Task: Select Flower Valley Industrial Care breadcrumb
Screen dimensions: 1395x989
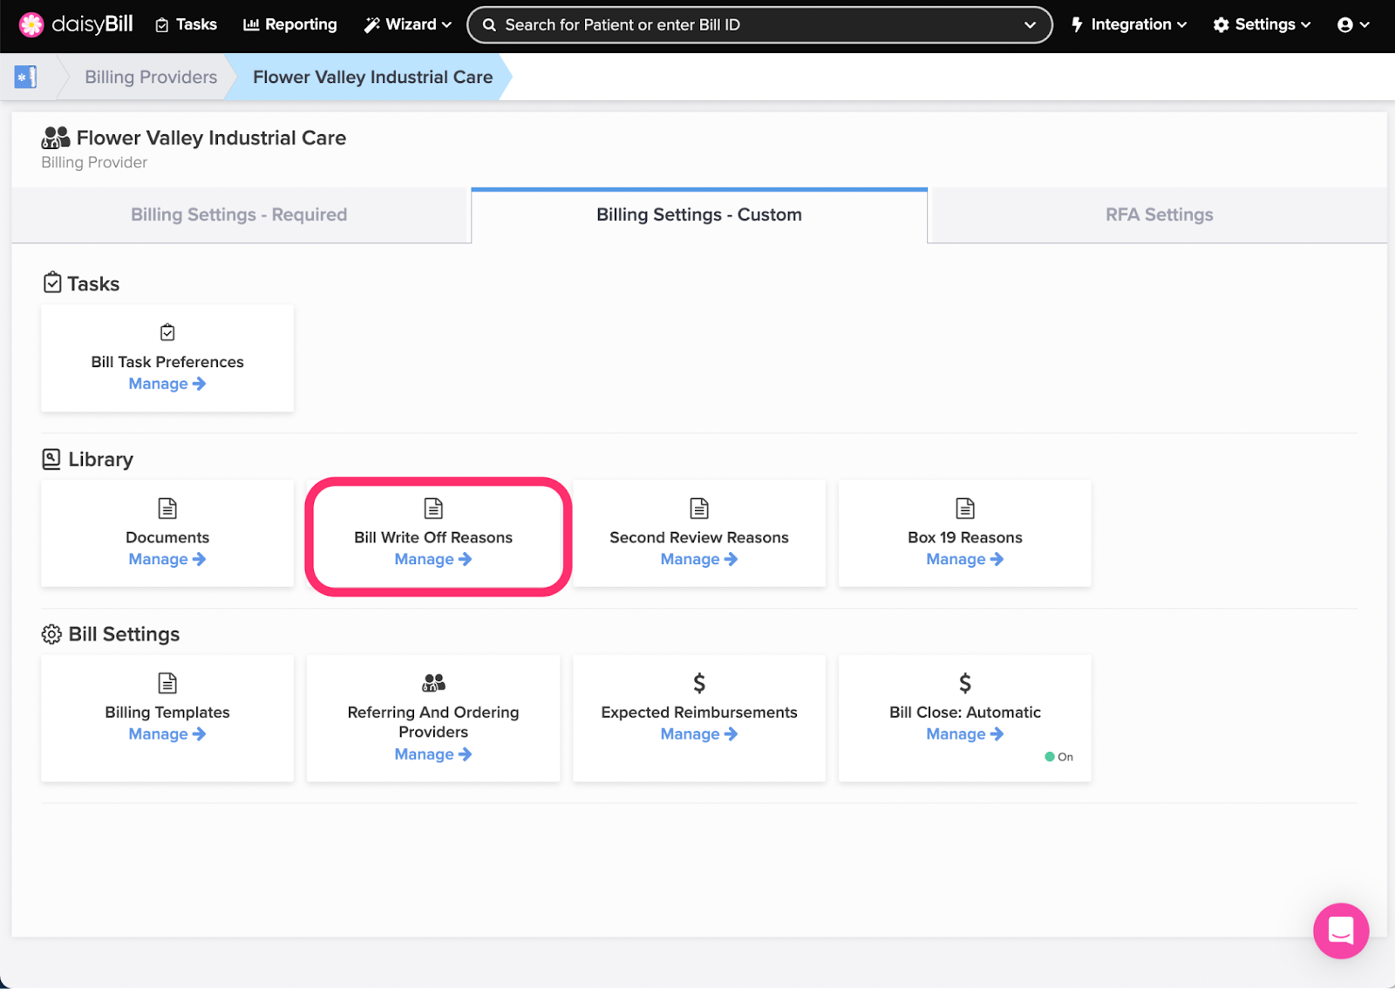Action: click(x=372, y=77)
